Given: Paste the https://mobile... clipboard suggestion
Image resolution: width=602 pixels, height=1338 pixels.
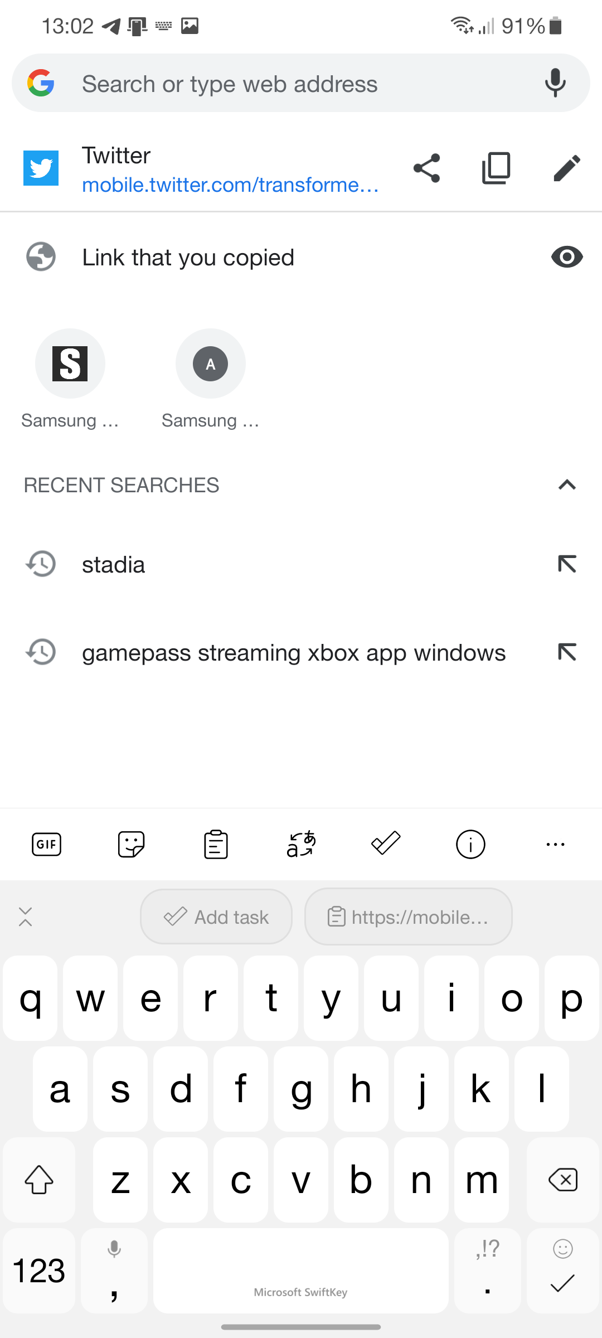Looking at the screenshot, I should [409, 917].
